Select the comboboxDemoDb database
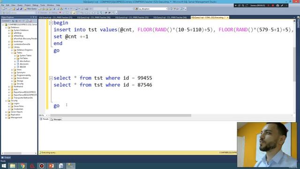This screenshot has height=169, width=300. coord(22,44)
